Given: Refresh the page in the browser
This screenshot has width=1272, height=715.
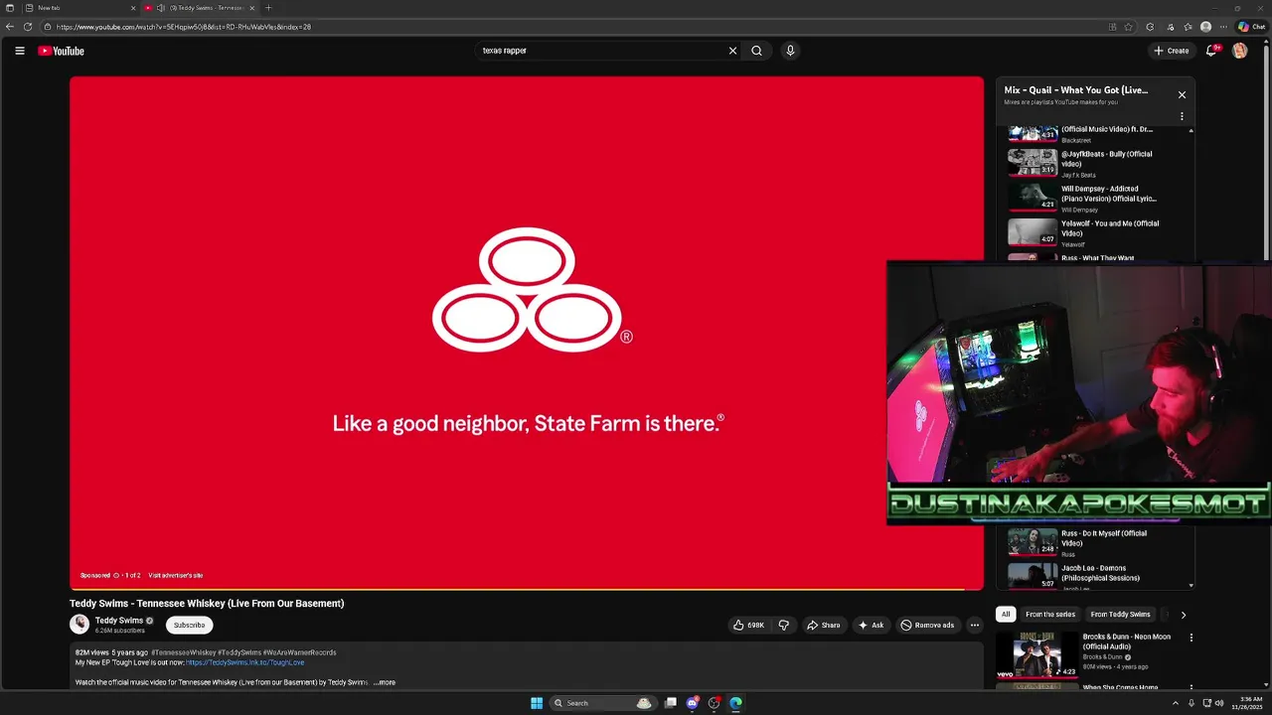Looking at the screenshot, I should 28,27.
